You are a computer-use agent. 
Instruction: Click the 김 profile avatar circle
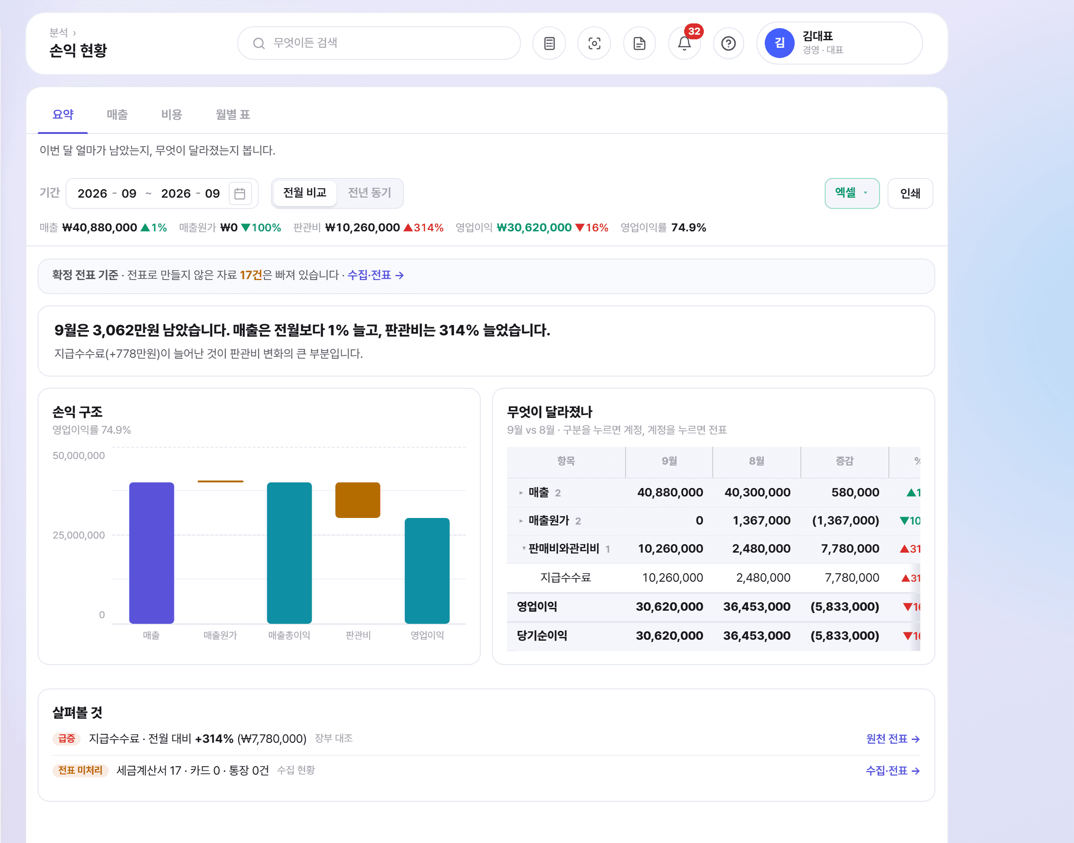779,43
